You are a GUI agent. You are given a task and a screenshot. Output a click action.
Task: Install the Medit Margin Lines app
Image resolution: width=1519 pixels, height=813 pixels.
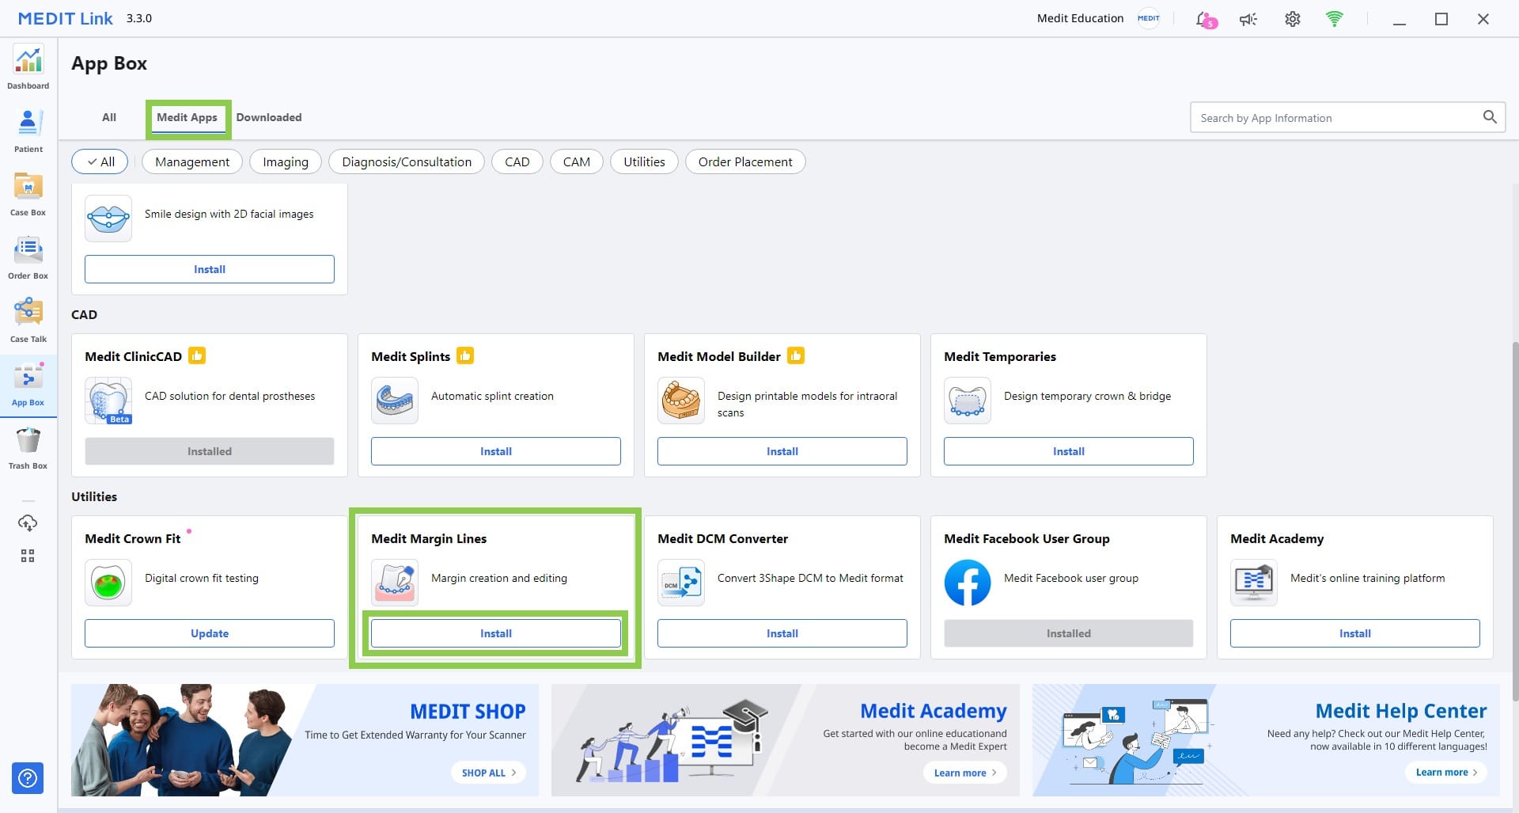tap(495, 633)
